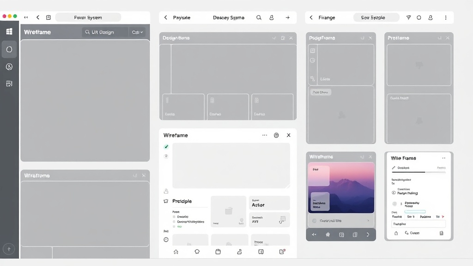Screen dimensions: 473x266
Task: Open three-dot menu in white Wirefame panel
Action: (265, 135)
